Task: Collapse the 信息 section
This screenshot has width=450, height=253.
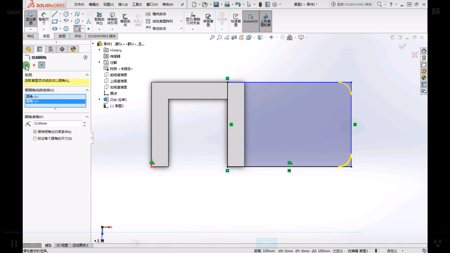Action: pos(87,75)
